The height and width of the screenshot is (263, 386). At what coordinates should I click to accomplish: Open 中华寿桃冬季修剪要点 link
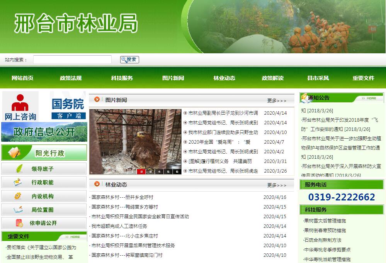pyautogui.click(x=327, y=250)
